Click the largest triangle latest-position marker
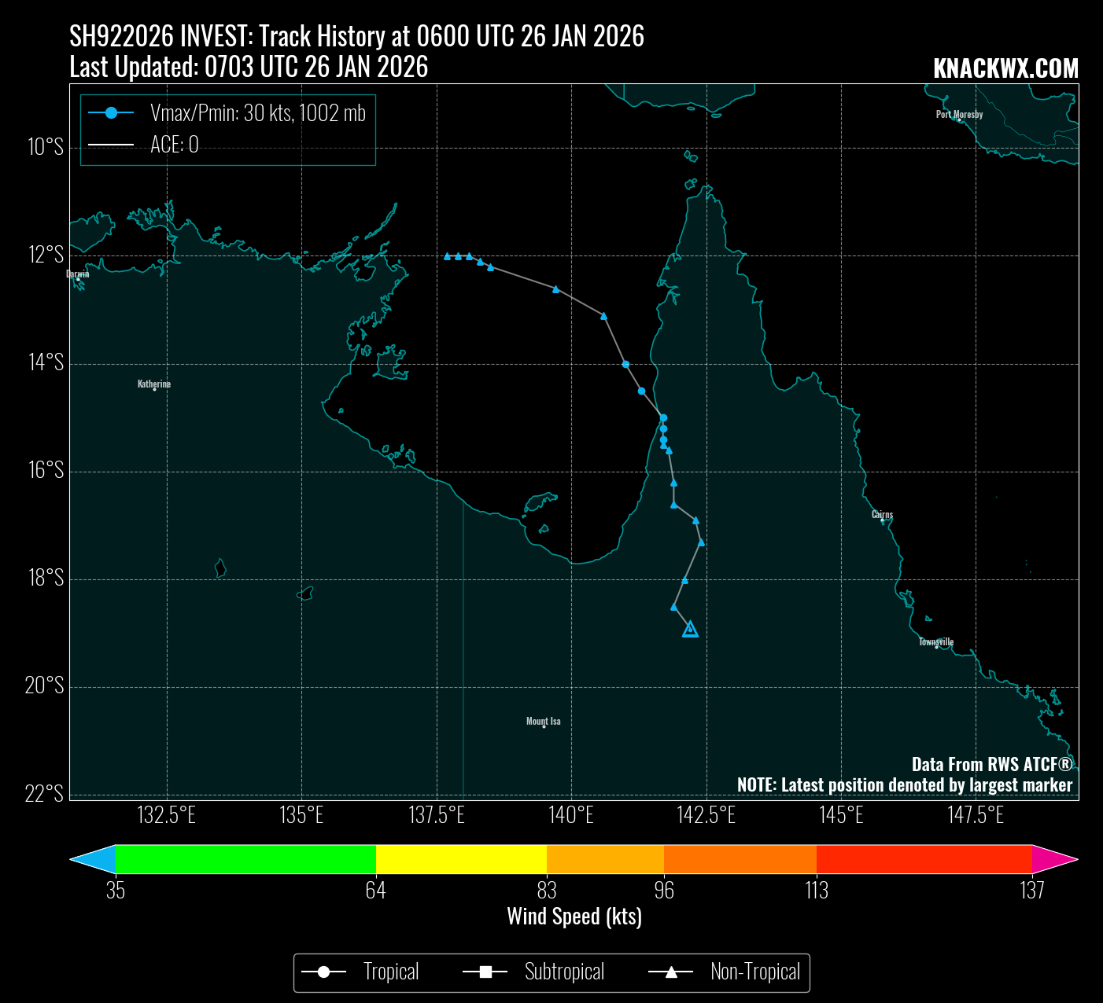Screen dimensions: 1103x1003 (x=690, y=629)
